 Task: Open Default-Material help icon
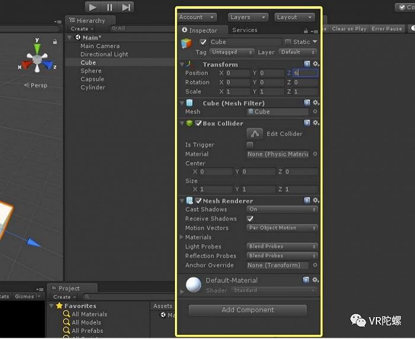click(x=306, y=280)
